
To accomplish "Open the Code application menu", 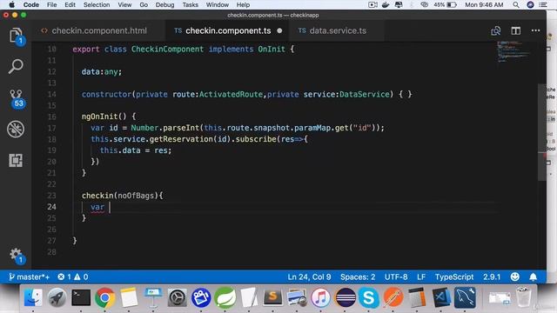I will tap(31, 4).
